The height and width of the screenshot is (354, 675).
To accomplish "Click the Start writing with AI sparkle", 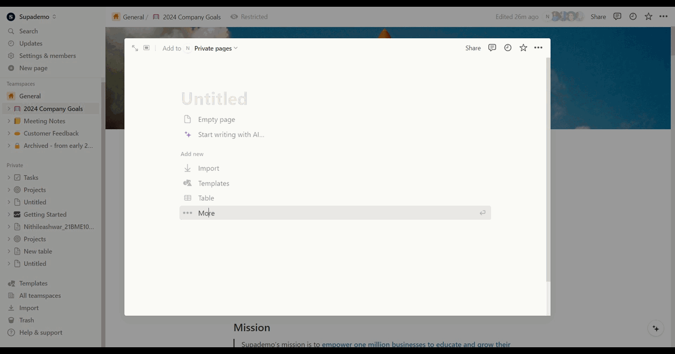I will (x=188, y=134).
